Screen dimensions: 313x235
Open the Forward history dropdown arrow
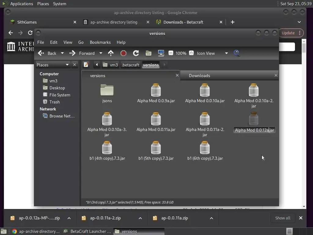point(101,53)
